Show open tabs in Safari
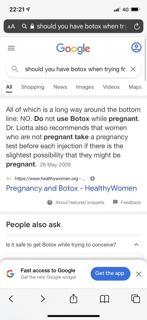 click(136, 299)
